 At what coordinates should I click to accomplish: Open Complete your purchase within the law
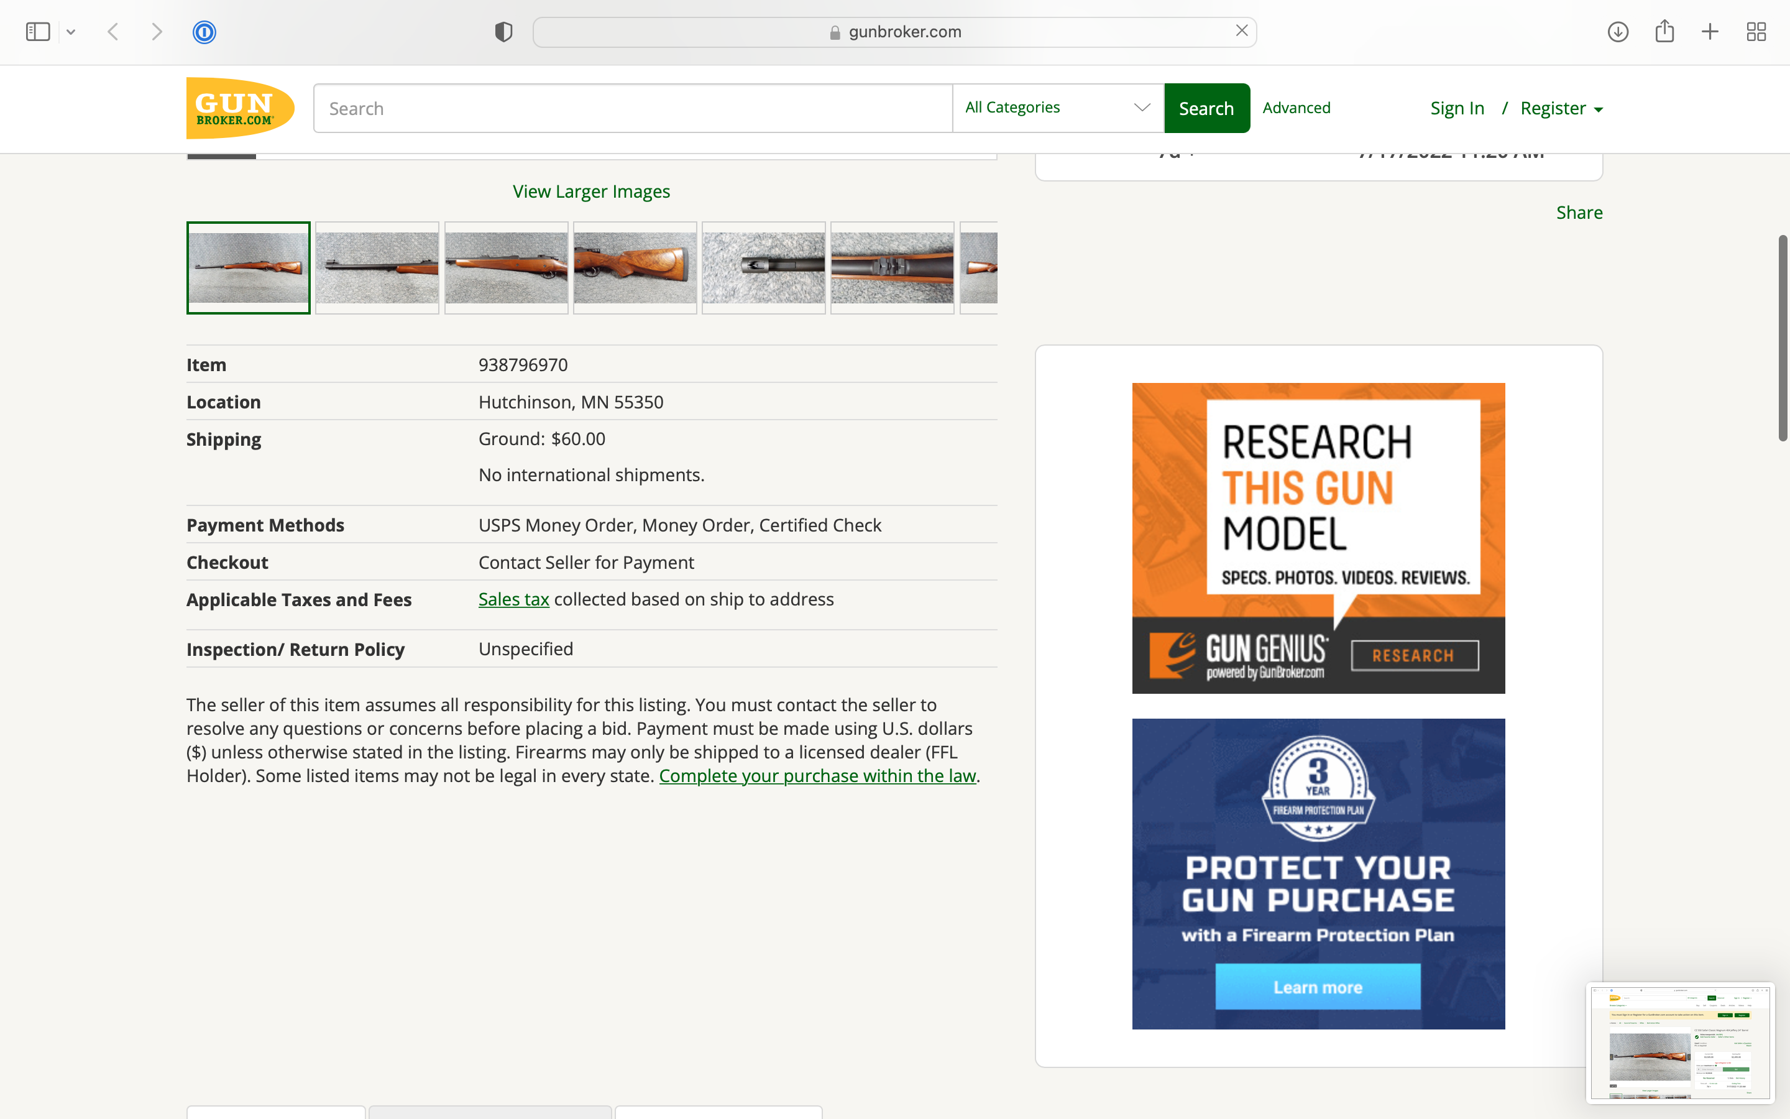(817, 776)
